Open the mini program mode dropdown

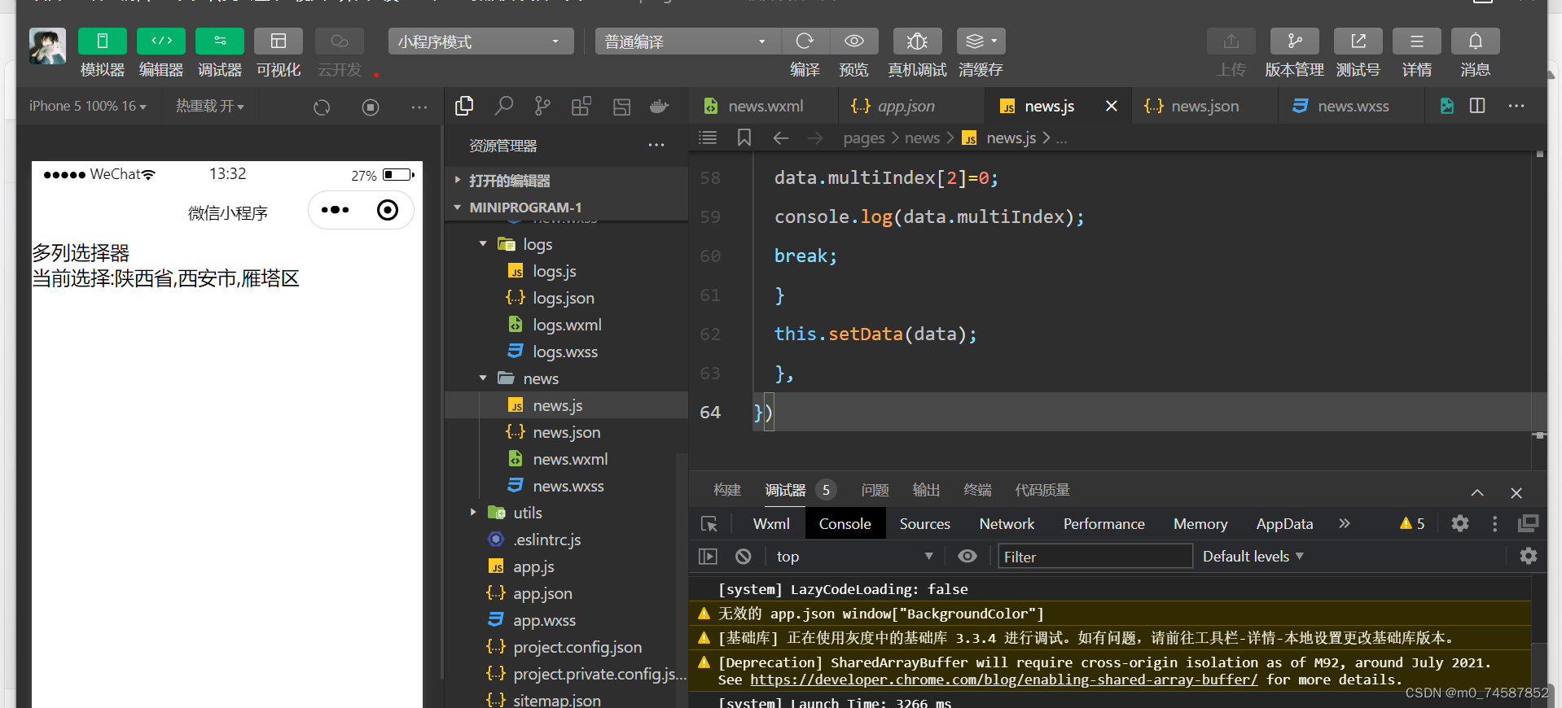[480, 42]
